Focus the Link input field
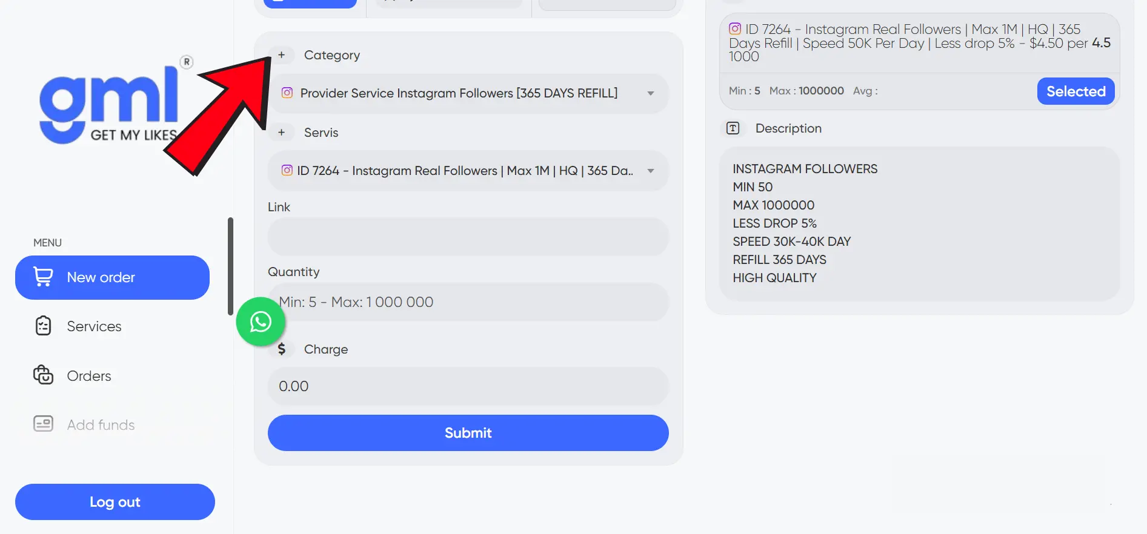This screenshot has width=1147, height=534. (x=468, y=237)
